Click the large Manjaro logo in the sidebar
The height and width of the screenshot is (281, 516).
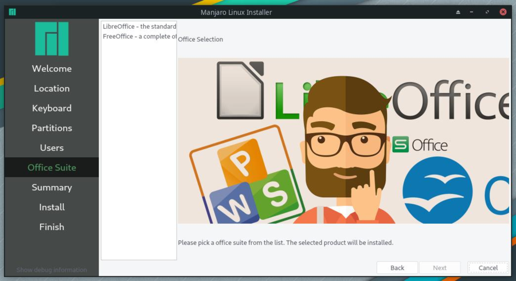(52, 39)
